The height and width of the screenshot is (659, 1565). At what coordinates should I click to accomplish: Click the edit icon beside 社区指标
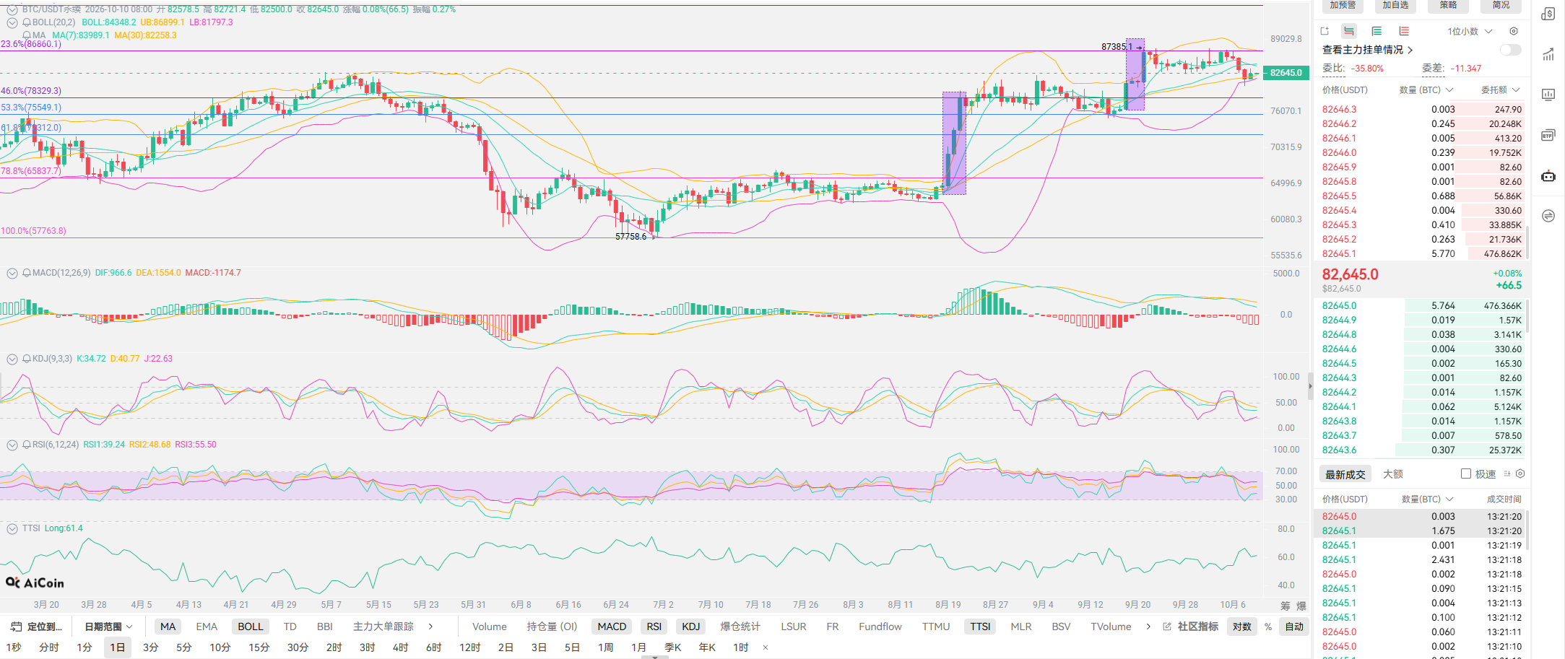click(x=1167, y=627)
